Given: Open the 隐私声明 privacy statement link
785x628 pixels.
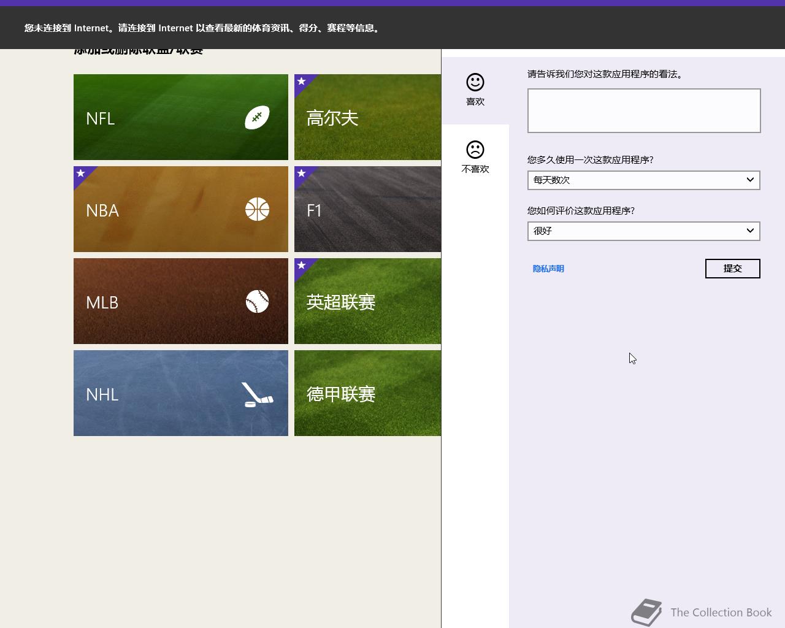Looking at the screenshot, I should tap(548, 269).
